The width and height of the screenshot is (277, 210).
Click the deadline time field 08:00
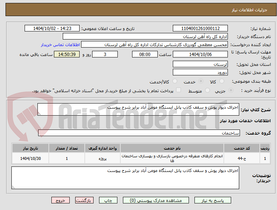145,54
